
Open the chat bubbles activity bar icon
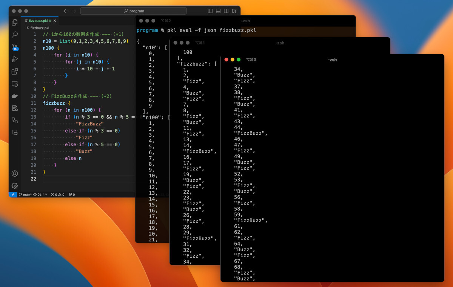tap(15, 132)
